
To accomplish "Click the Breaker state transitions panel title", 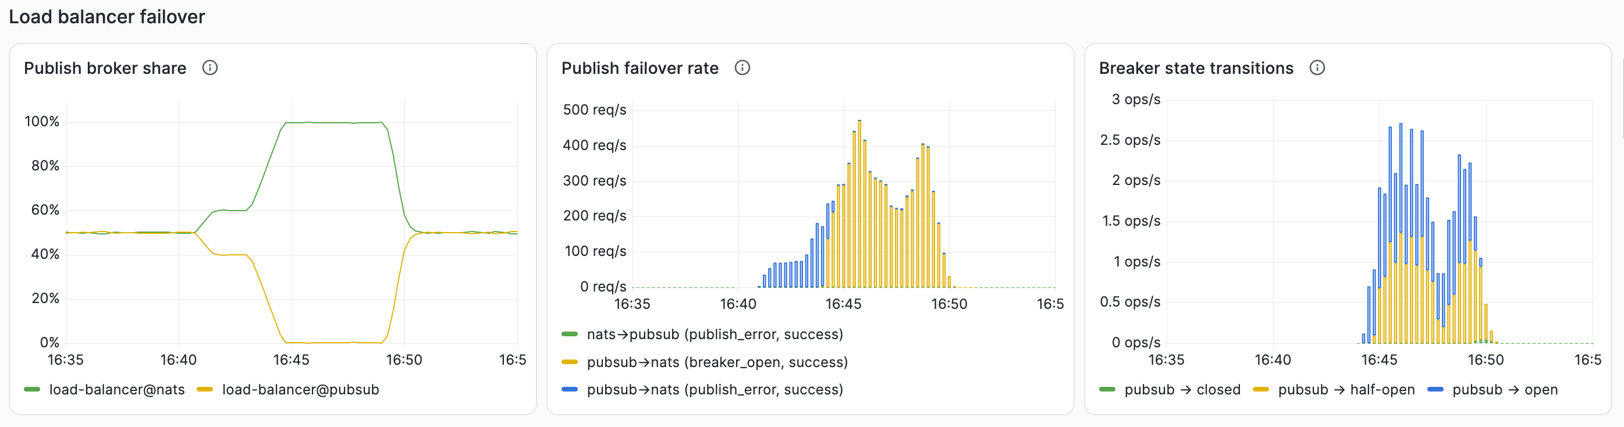I will tap(1196, 68).
